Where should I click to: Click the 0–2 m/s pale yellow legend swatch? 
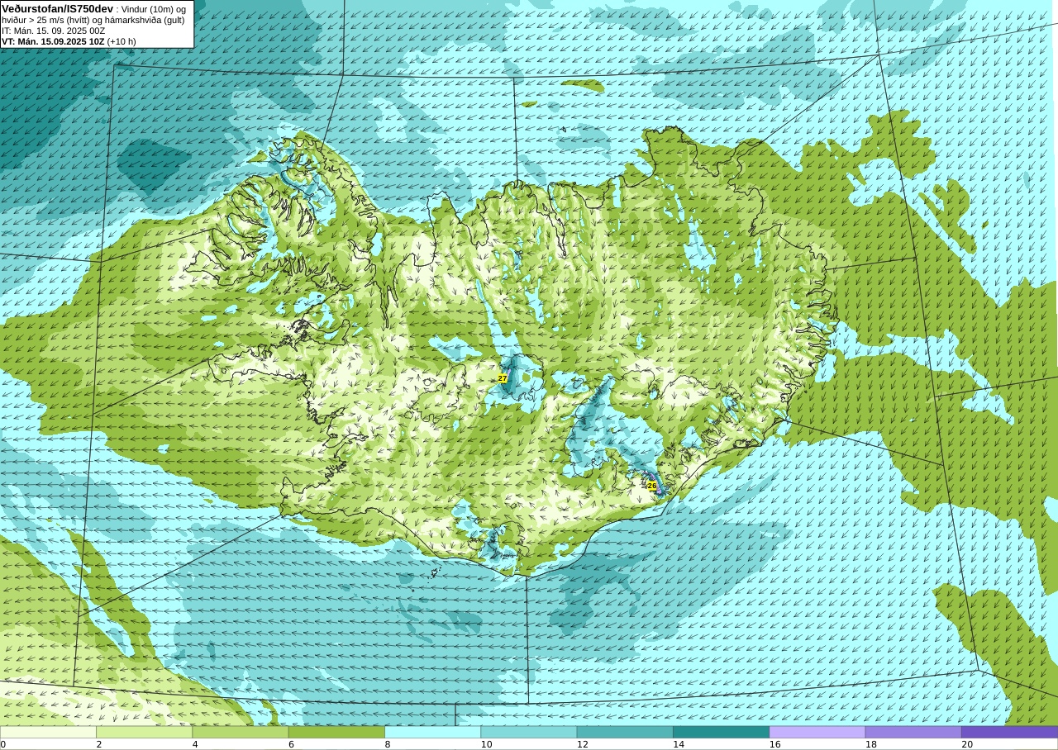click(x=48, y=732)
